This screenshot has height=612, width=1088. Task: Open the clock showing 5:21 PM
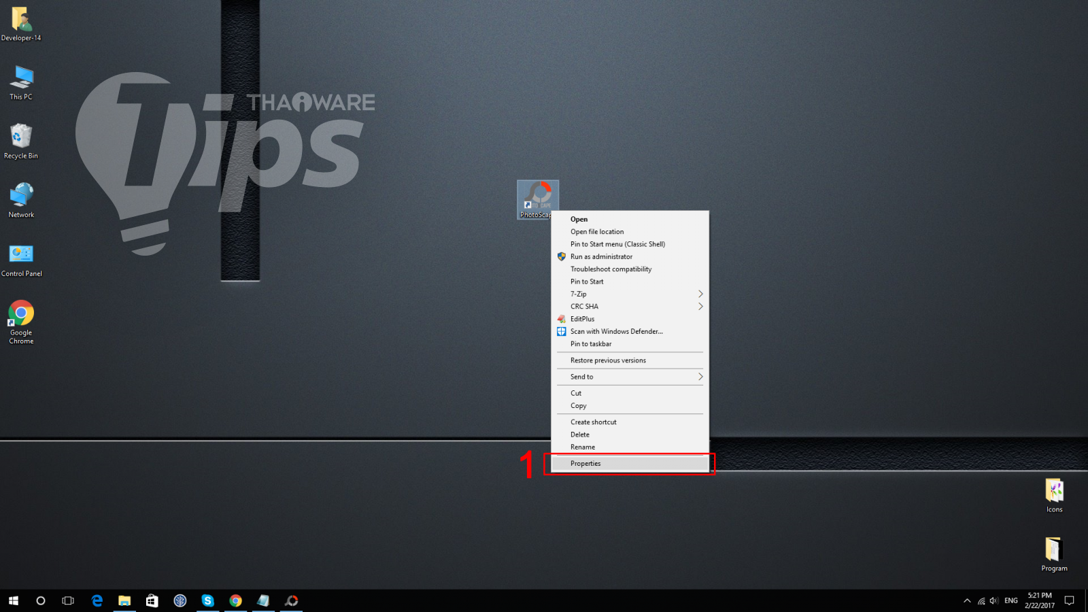(1040, 600)
